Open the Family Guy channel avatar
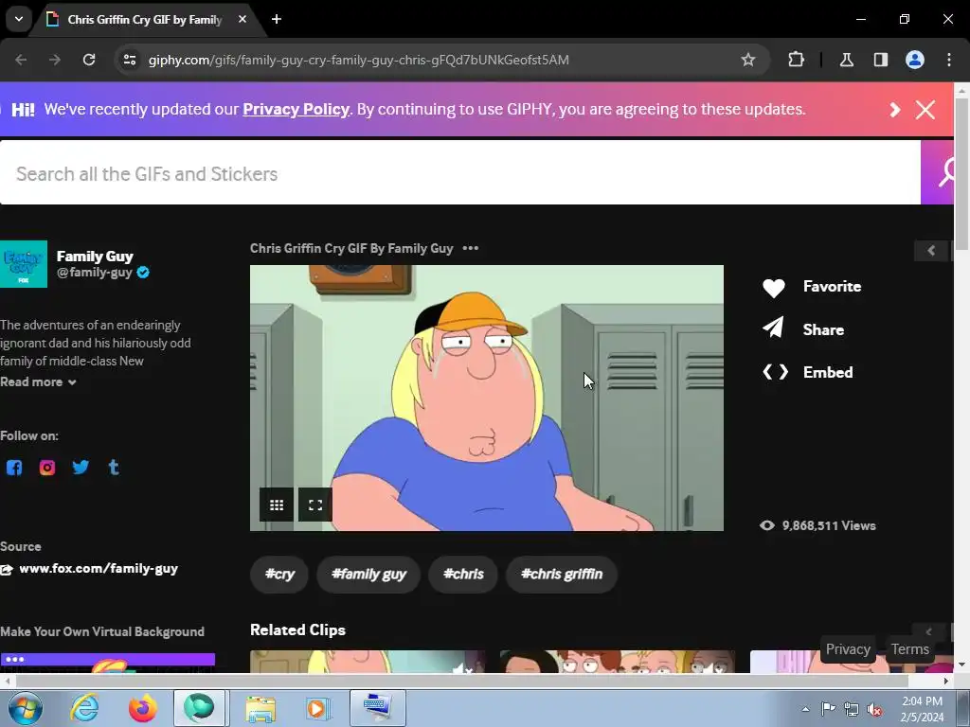Viewport: 970px width, 727px height. pyautogui.click(x=24, y=264)
